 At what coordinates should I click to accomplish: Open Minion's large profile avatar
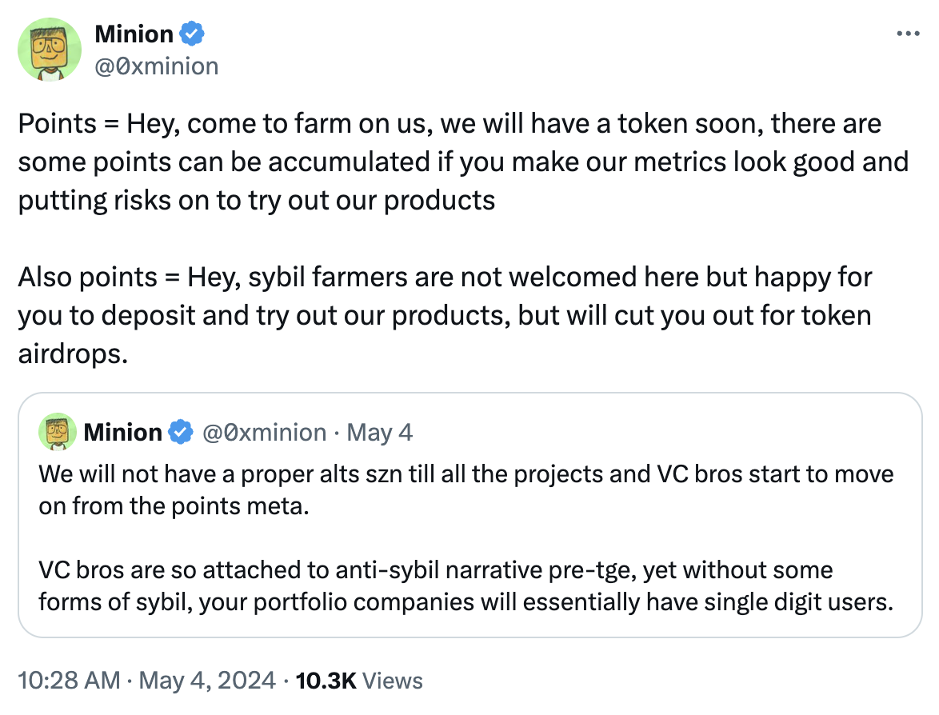(x=50, y=50)
